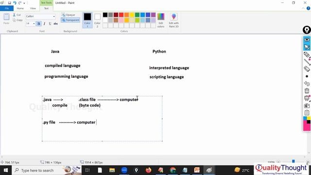Switch to the Home ribbon tab
Image resolution: width=311 pixels, height=175 pixels.
click(20, 8)
